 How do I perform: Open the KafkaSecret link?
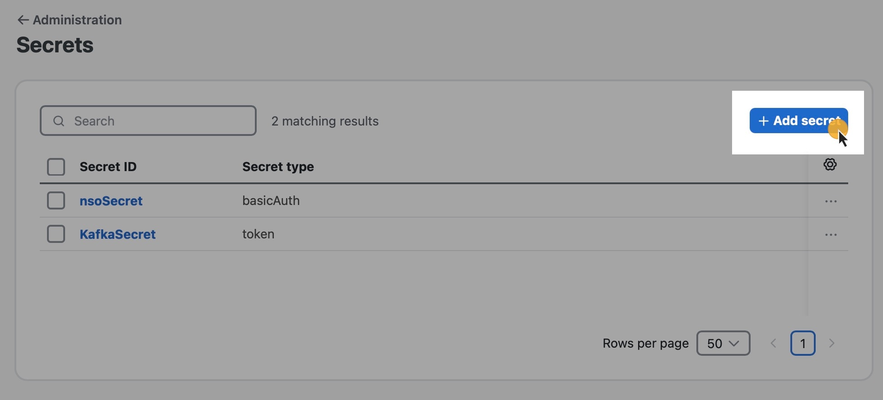(117, 234)
